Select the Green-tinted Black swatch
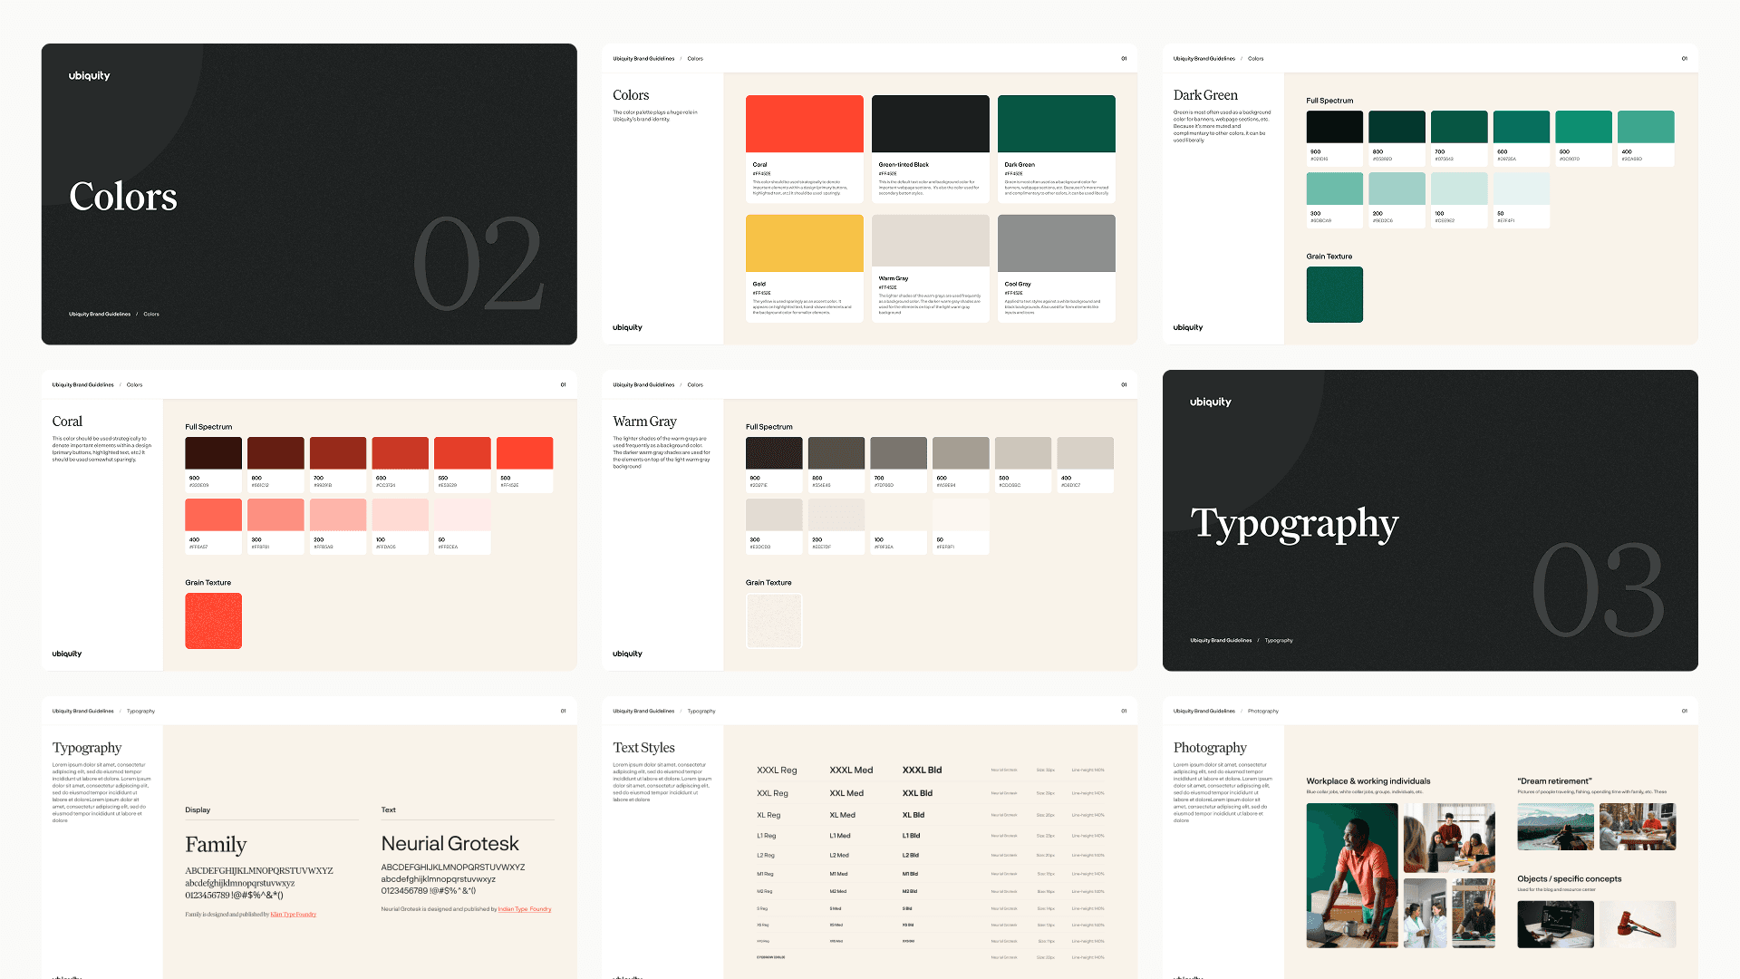The height and width of the screenshot is (979, 1740). [930, 124]
